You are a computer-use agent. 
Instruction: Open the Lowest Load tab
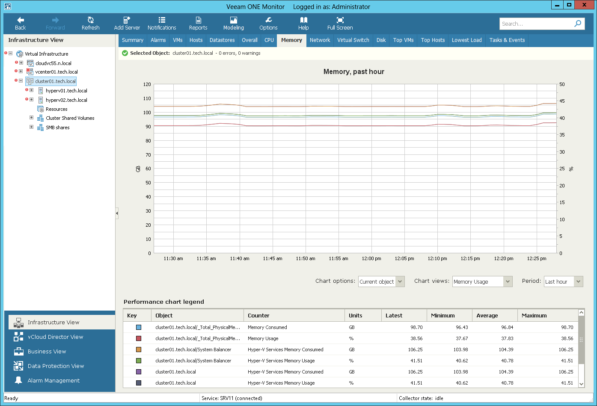tap(467, 40)
